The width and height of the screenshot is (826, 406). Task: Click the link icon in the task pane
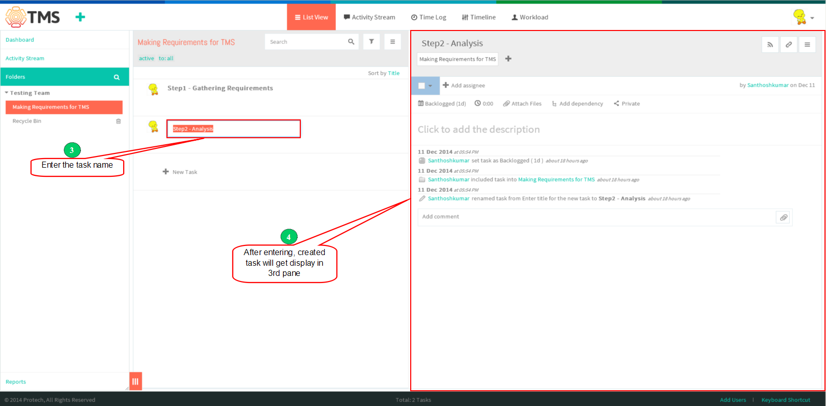(788, 45)
